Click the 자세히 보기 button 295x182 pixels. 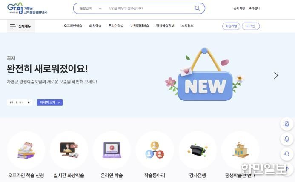click(x=50, y=102)
